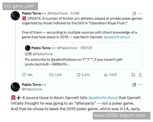
Task: Click @pablofindsout mention in second tweet
Action: 104,98
